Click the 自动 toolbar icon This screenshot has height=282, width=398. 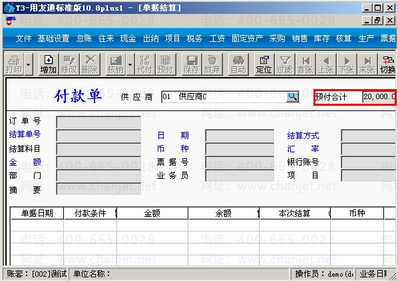(238, 65)
